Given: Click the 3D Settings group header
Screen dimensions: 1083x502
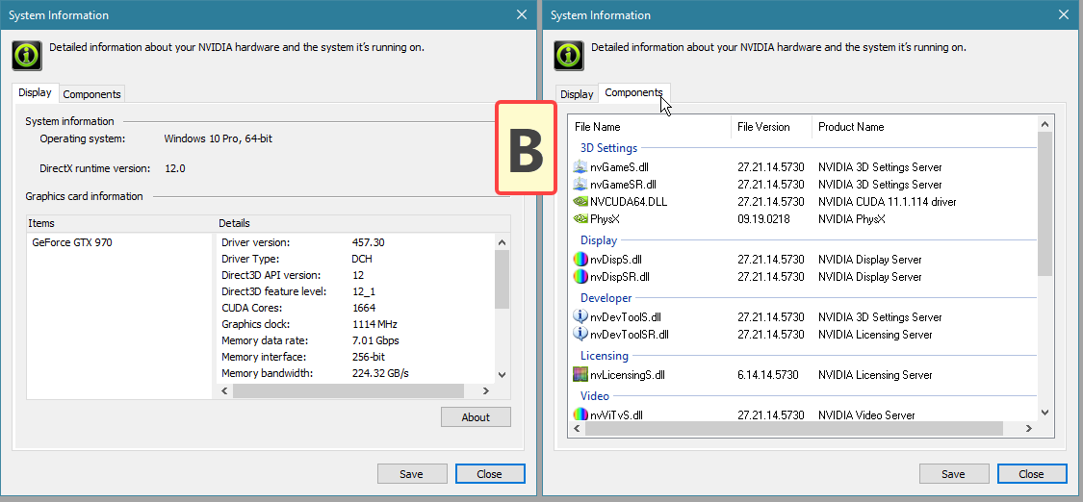Looking at the screenshot, I should coord(608,147).
